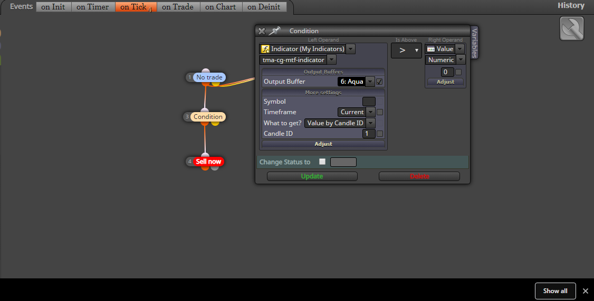Image resolution: width=594 pixels, height=301 pixels.
Task: Toggle the Symbol checkbox
Action: pos(380,102)
